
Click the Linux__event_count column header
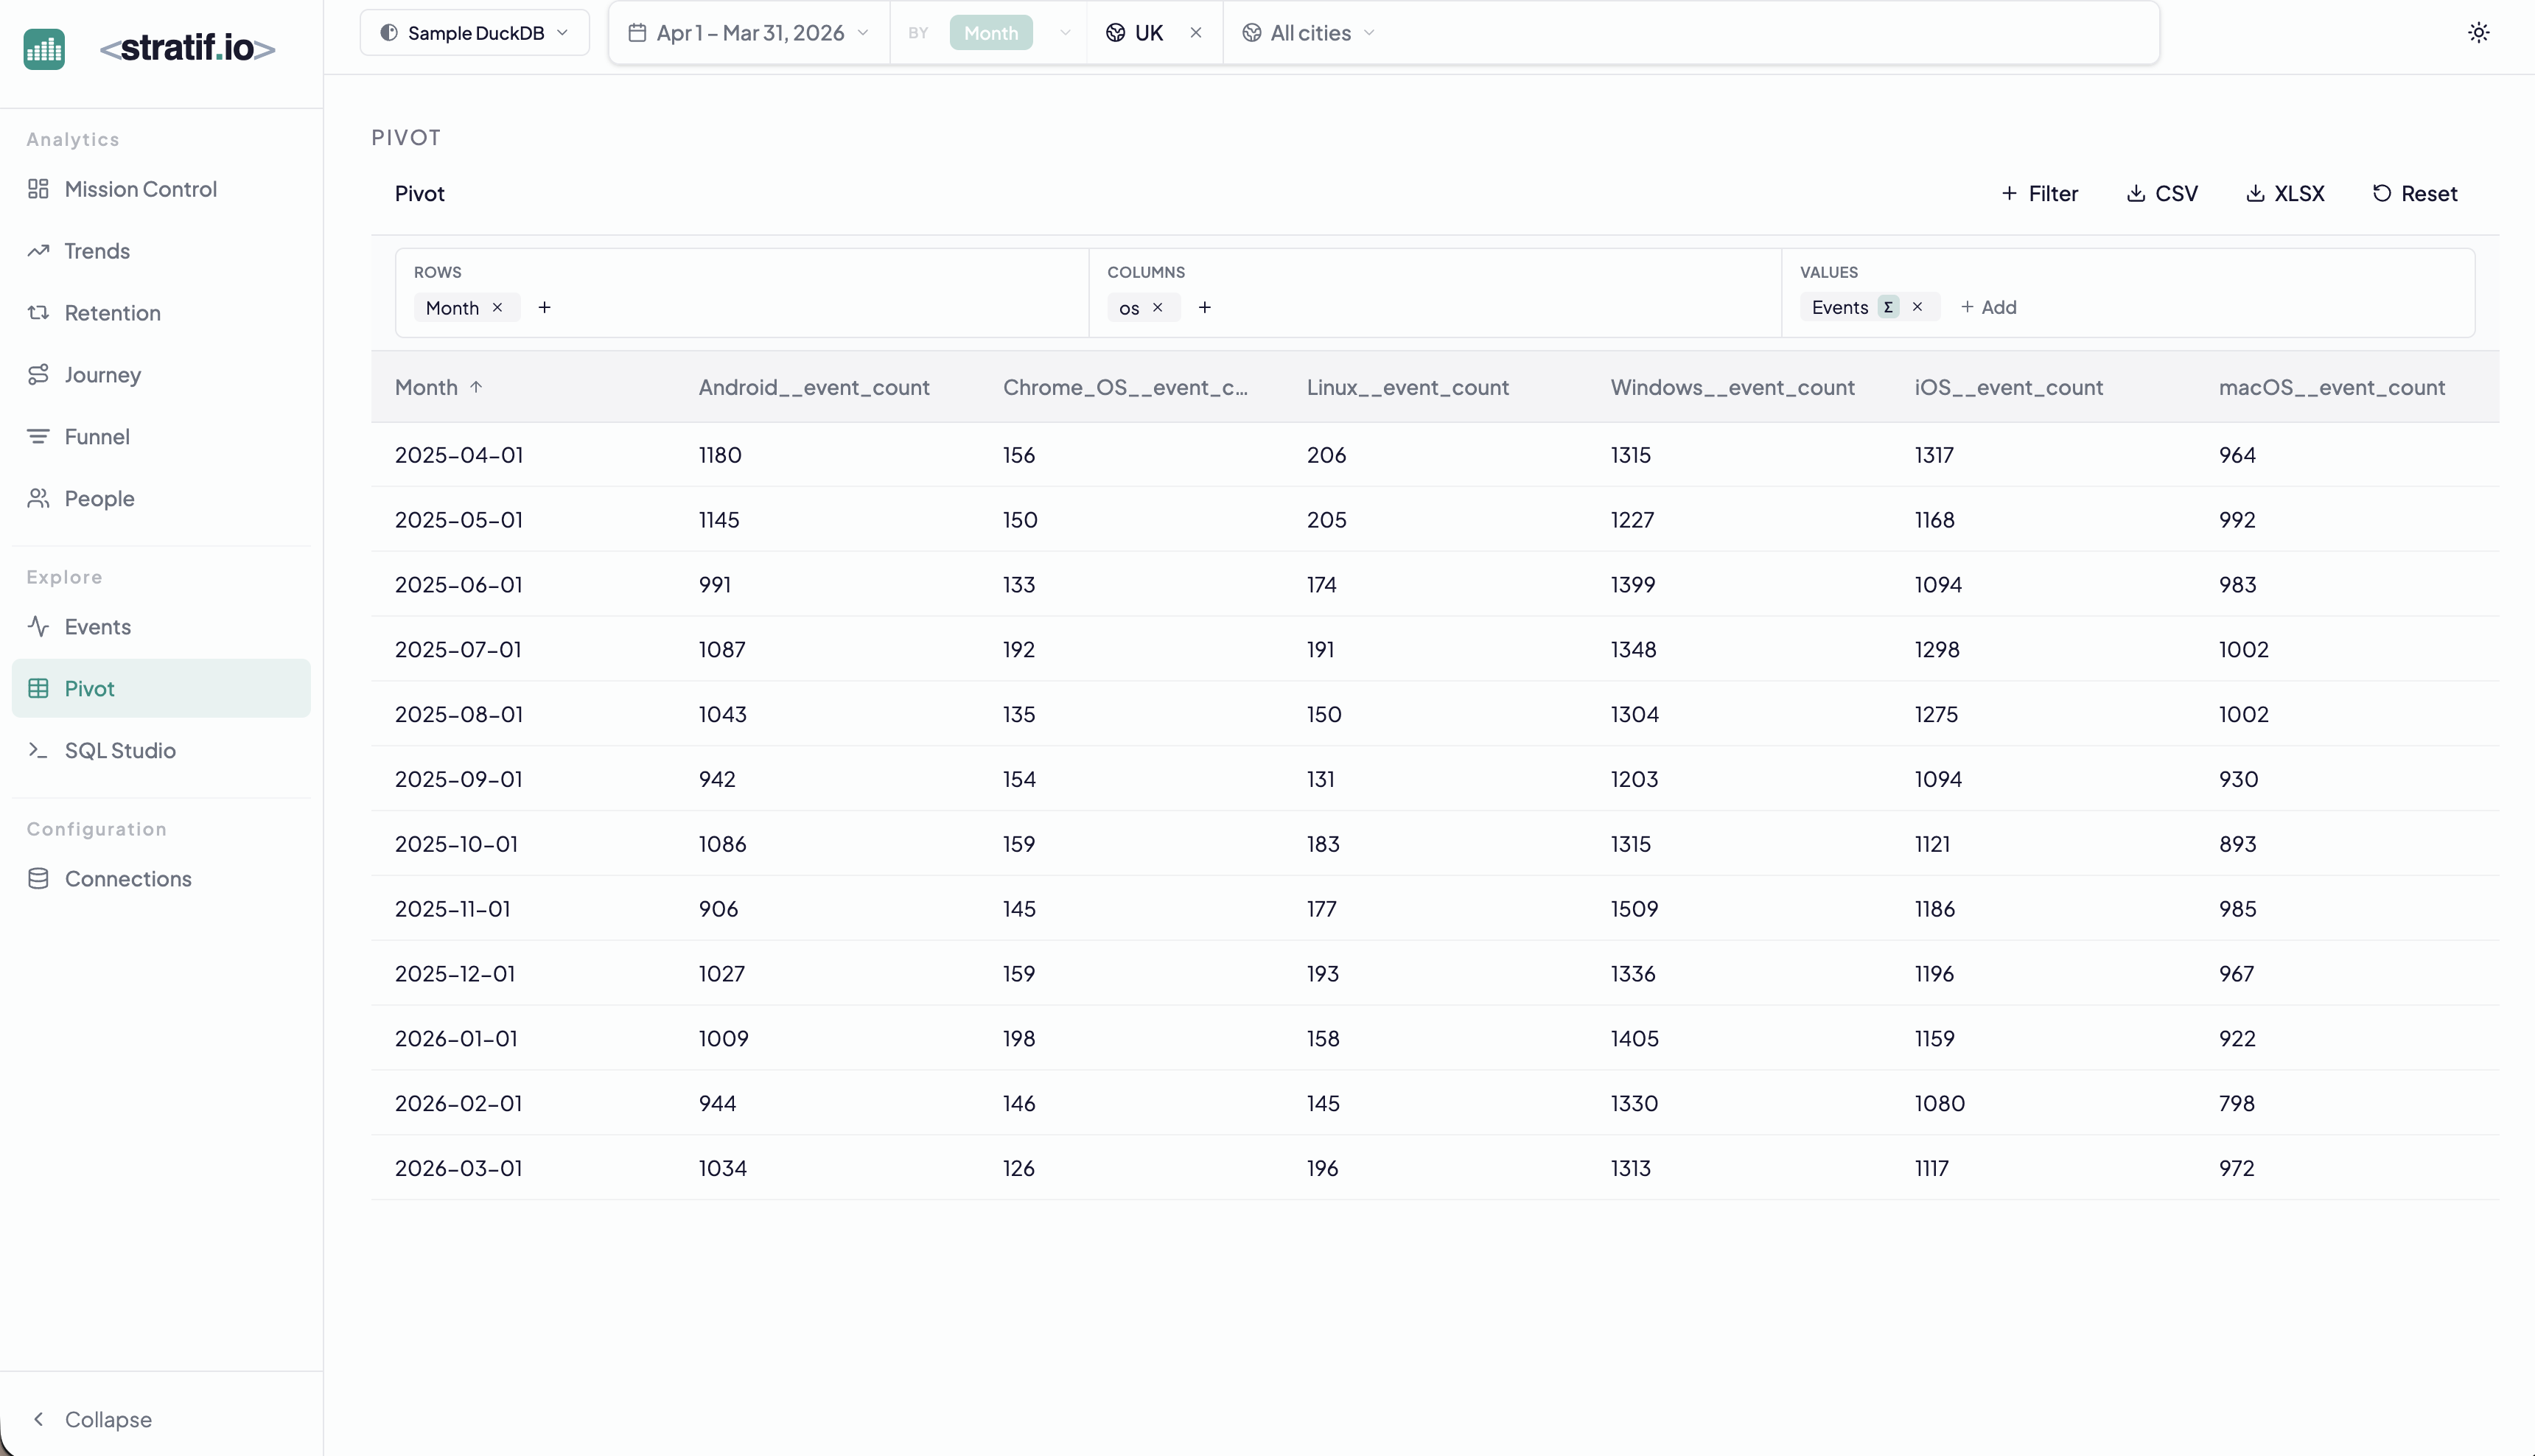tap(1407, 387)
